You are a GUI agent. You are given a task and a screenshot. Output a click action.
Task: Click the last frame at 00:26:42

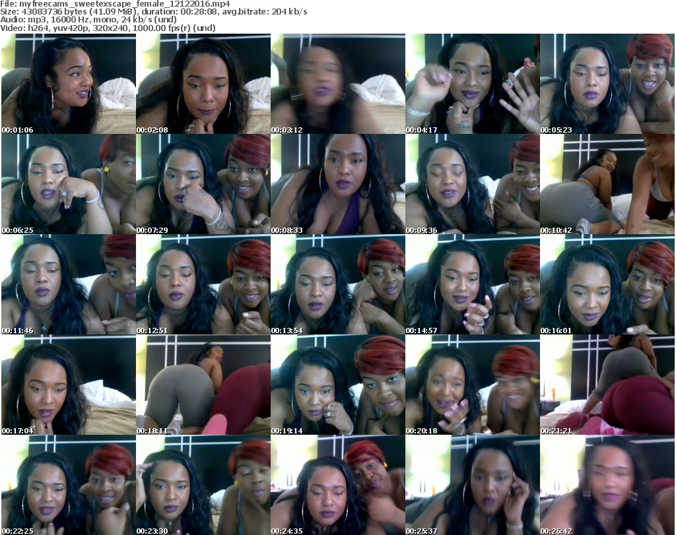607,486
